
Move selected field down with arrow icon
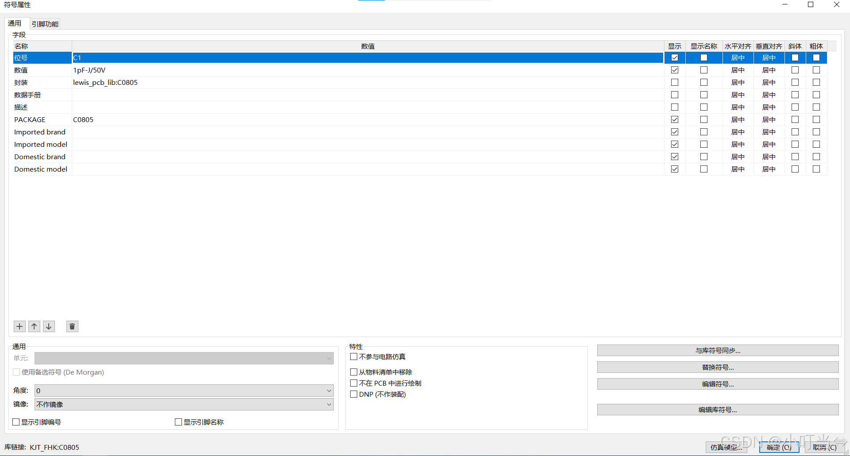[x=49, y=326]
